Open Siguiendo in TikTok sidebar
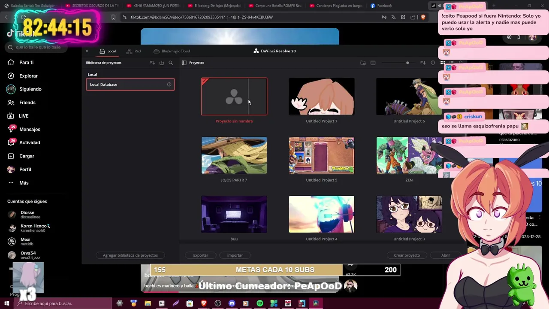Screen dimensions: 549x309 click(x=24, y=89)
